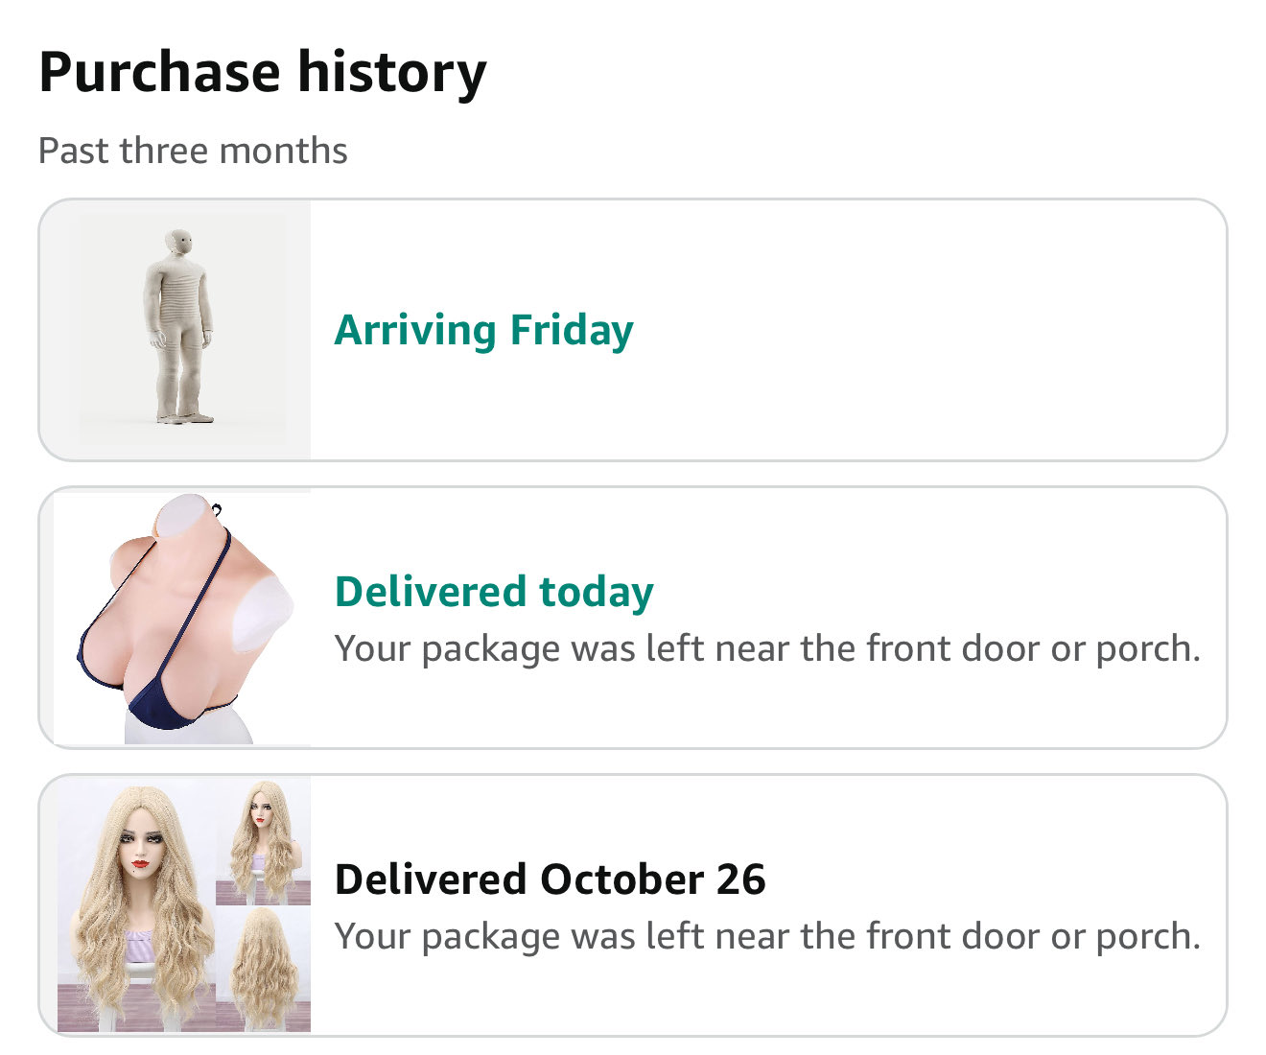The image size is (1266, 1055).
Task: Click the Past three months filter text
Action: 193,152
